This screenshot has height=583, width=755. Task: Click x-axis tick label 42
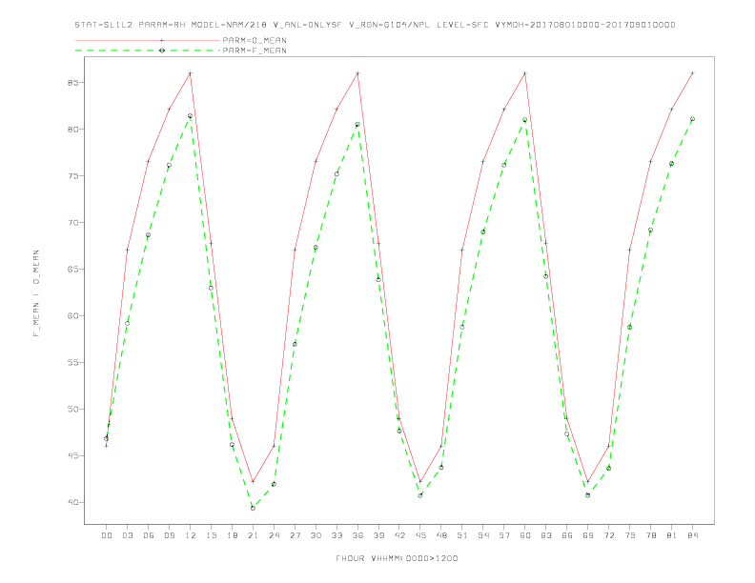coord(399,535)
